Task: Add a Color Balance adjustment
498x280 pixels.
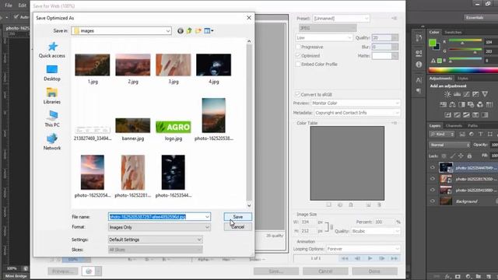Action: [452, 104]
